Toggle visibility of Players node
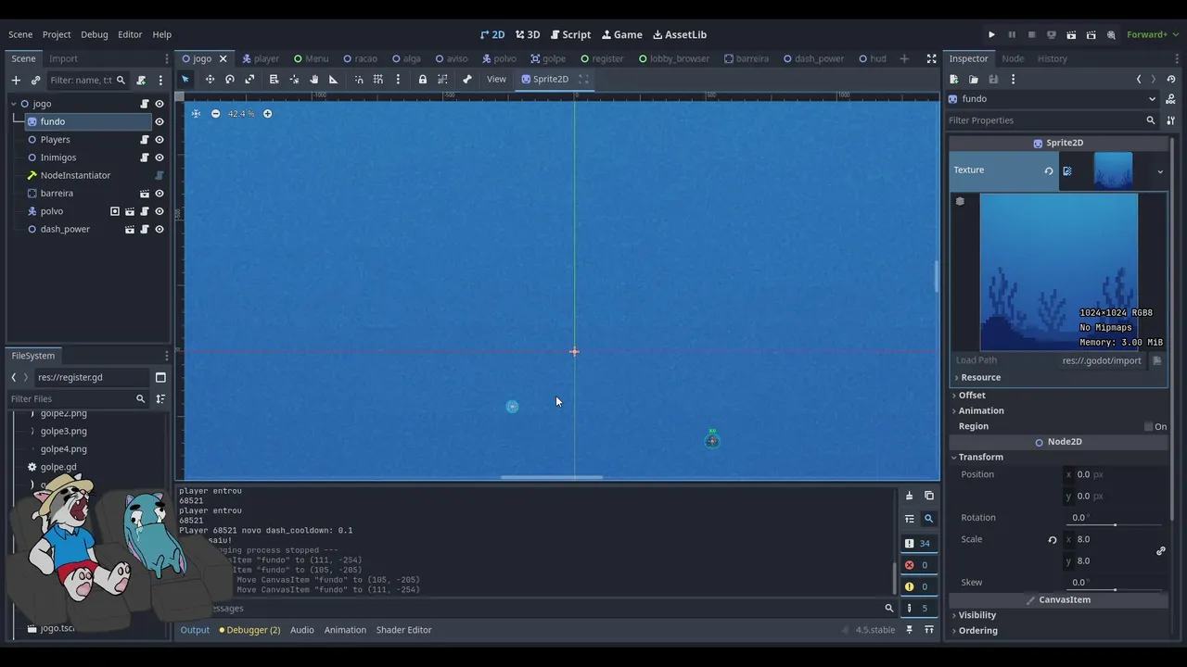The width and height of the screenshot is (1187, 667). click(160, 140)
